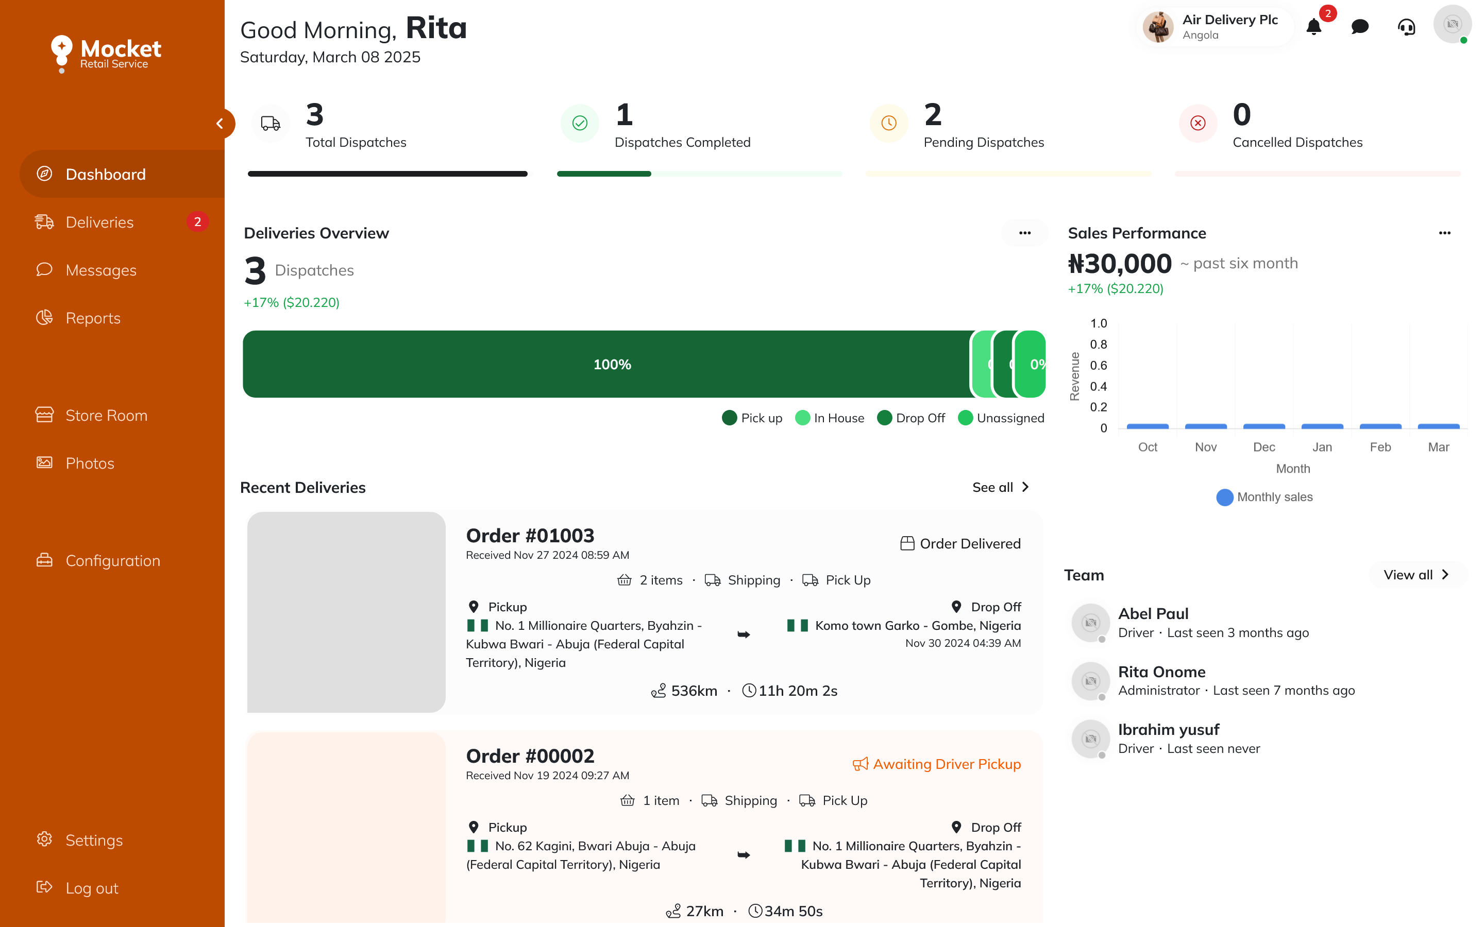
Task: Click the Total Dispatches truck icon
Action: (271, 123)
